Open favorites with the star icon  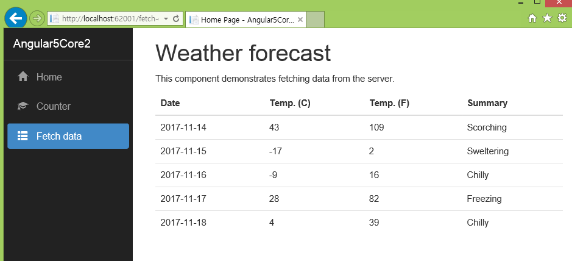pyautogui.click(x=547, y=18)
